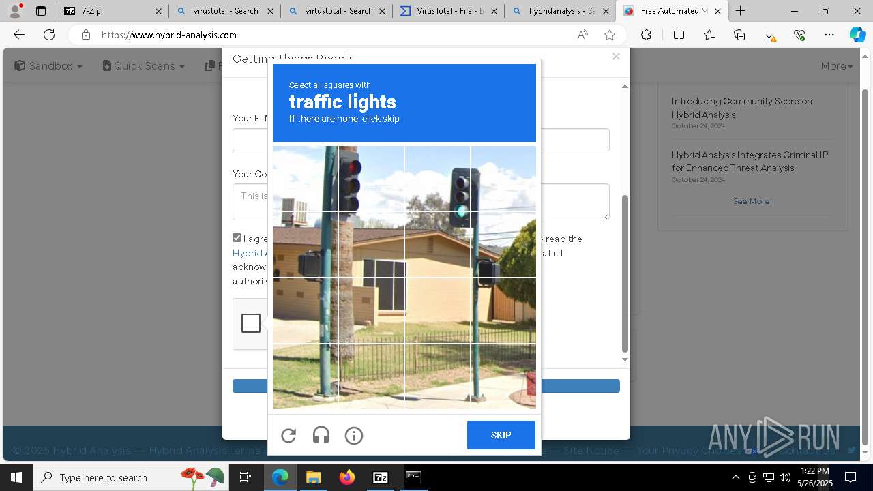The image size is (873, 491).
Task: Close the Getting Things Ready dialog
Action: click(616, 57)
